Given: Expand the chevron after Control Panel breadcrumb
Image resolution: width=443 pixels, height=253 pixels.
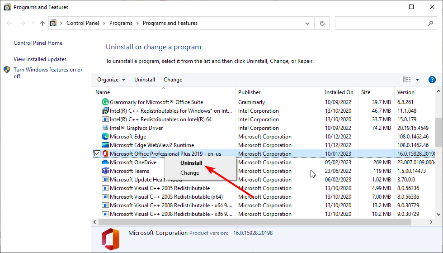Looking at the screenshot, I should click(104, 23).
